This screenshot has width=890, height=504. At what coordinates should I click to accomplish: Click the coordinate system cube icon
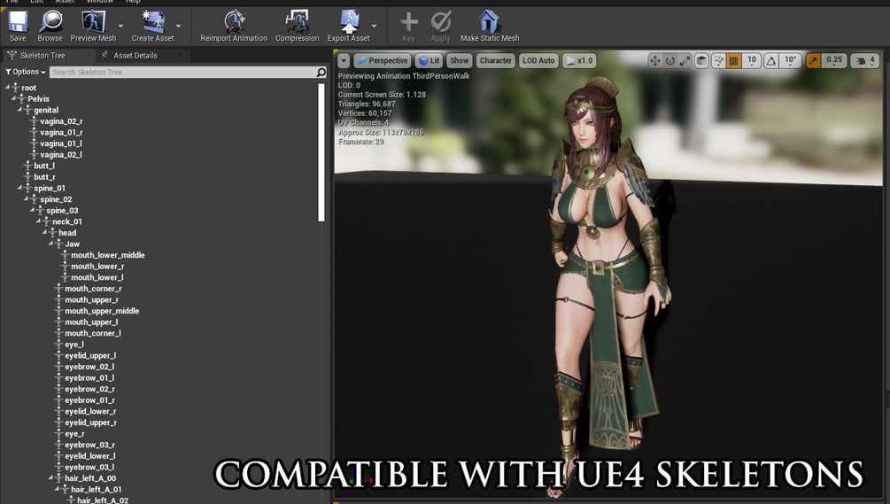point(701,61)
